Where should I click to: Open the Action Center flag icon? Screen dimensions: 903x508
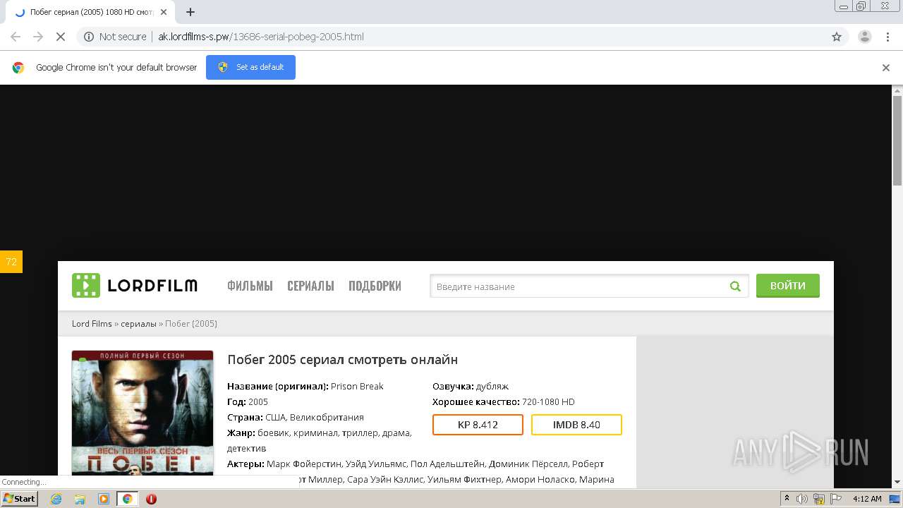coord(836,499)
